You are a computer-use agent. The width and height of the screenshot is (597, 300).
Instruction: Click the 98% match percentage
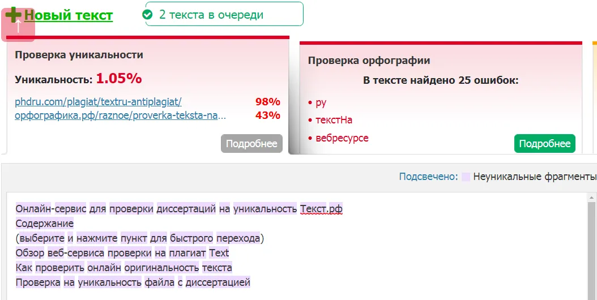[x=268, y=102]
